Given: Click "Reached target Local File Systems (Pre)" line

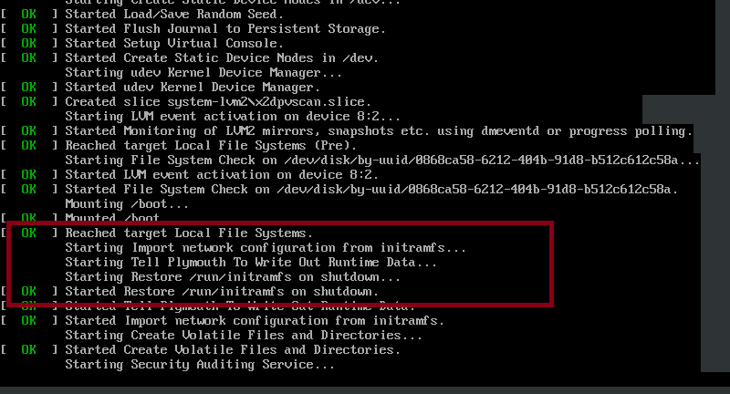Looking at the screenshot, I should click(211, 145).
